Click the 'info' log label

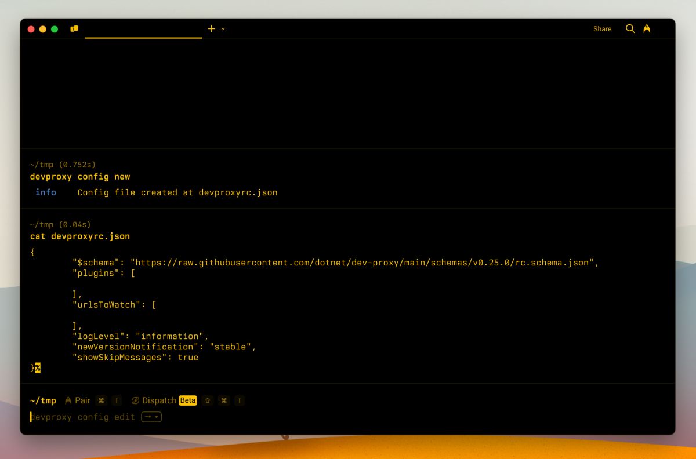[46, 192]
